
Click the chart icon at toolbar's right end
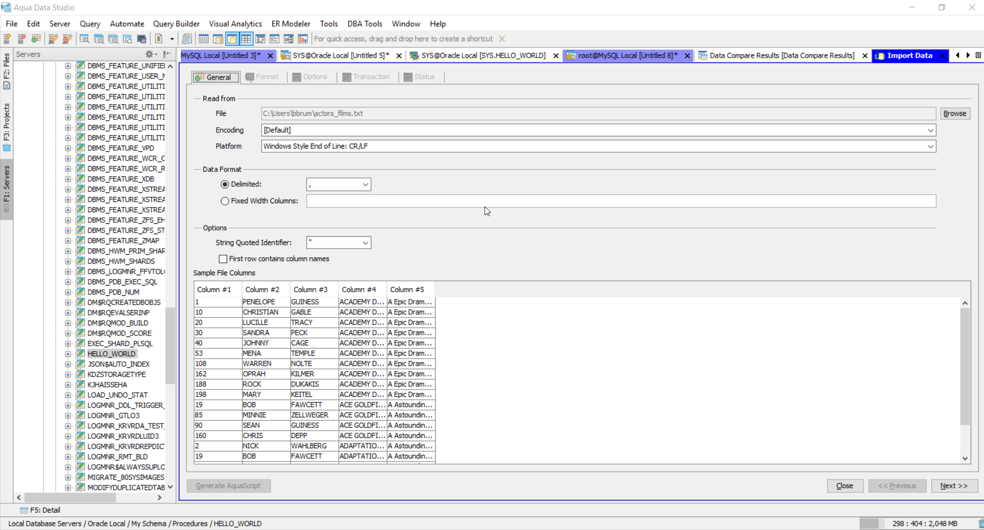coord(303,39)
